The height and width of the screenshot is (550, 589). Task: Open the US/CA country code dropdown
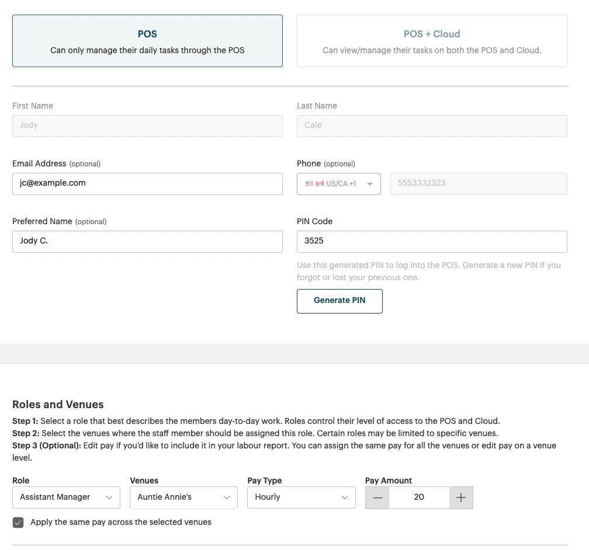point(339,183)
